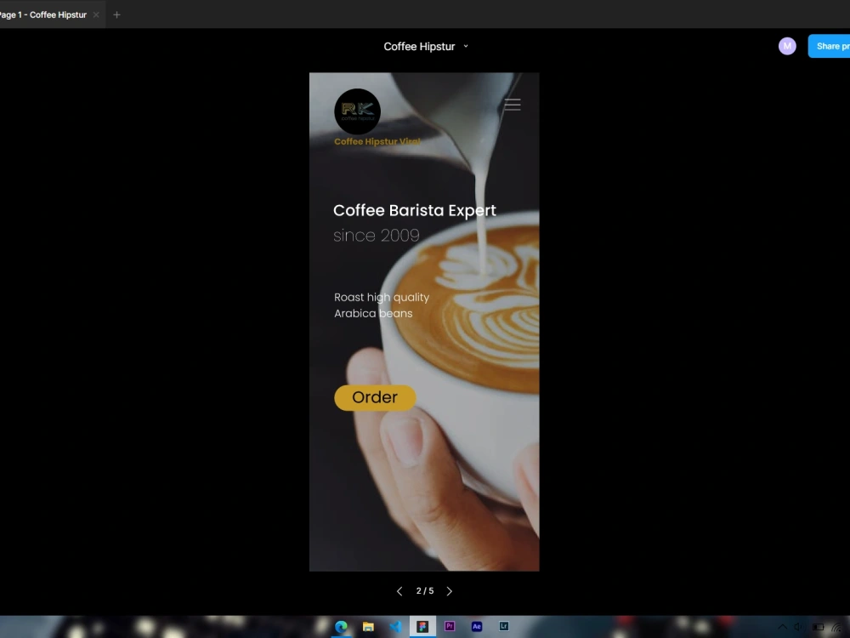Show hidden system tray icons
This screenshot has width=850, height=638.
pyautogui.click(x=783, y=627)
